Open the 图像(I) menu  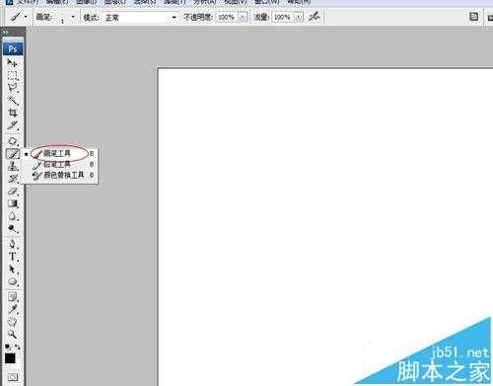(86, 2)
